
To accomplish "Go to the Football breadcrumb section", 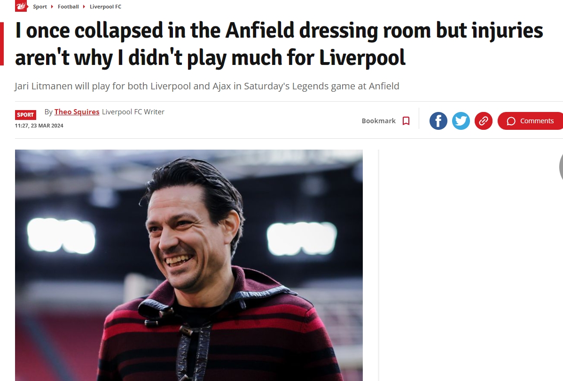I will [x=68, y=7].
